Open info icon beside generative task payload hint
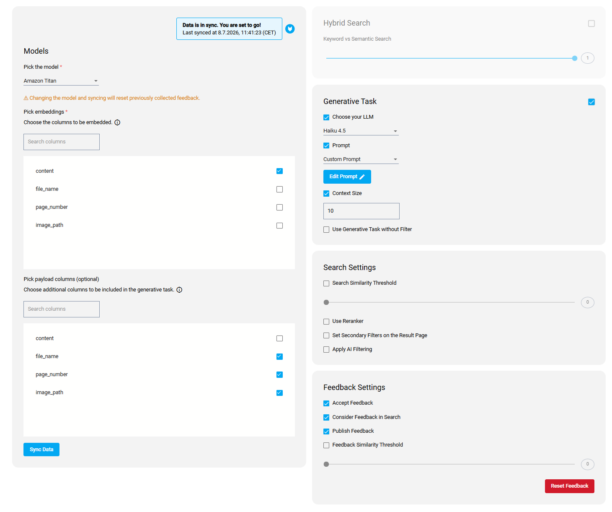Viewport: 612px width, 512px height. [x=179, y=290]
